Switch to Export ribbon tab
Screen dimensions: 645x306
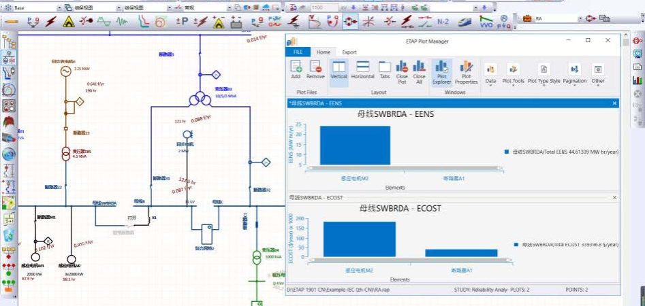coord(349,52)
